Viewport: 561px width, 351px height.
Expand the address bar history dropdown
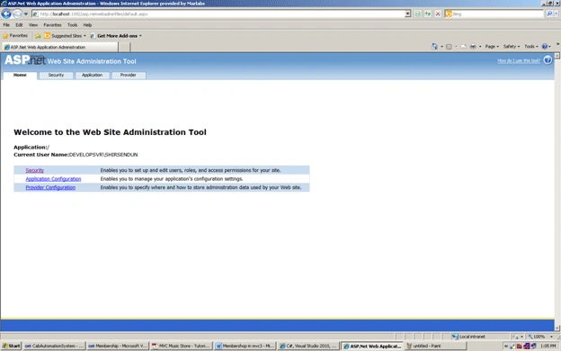(x=407, y=14)
